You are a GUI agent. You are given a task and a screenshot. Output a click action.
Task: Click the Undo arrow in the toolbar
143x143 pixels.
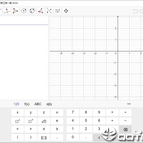(135, 11)
